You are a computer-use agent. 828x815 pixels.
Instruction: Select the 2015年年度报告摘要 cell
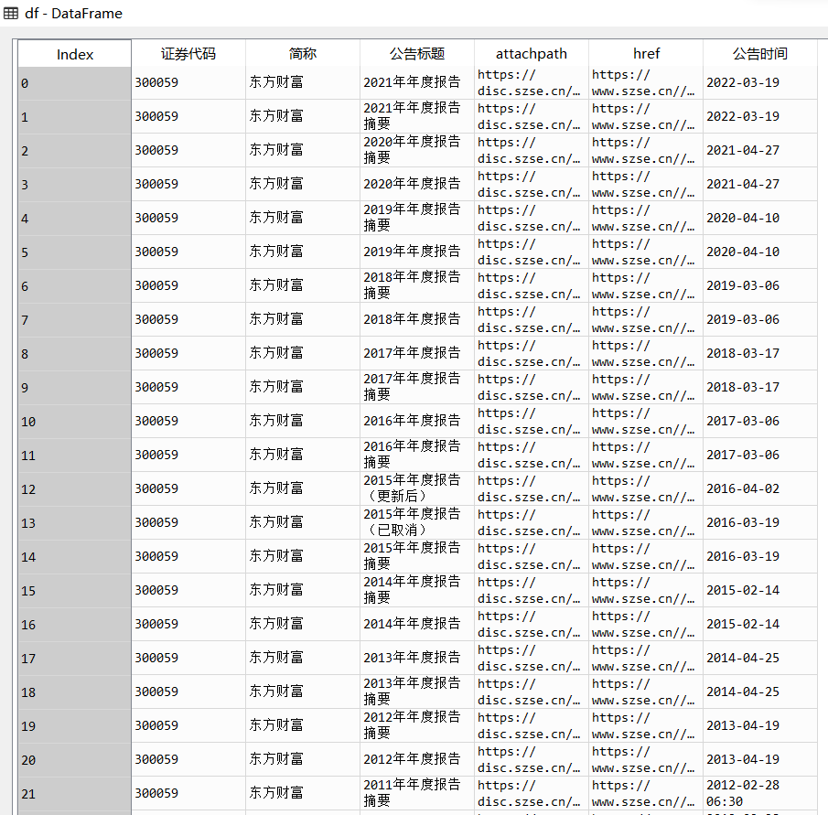(417, 556)
